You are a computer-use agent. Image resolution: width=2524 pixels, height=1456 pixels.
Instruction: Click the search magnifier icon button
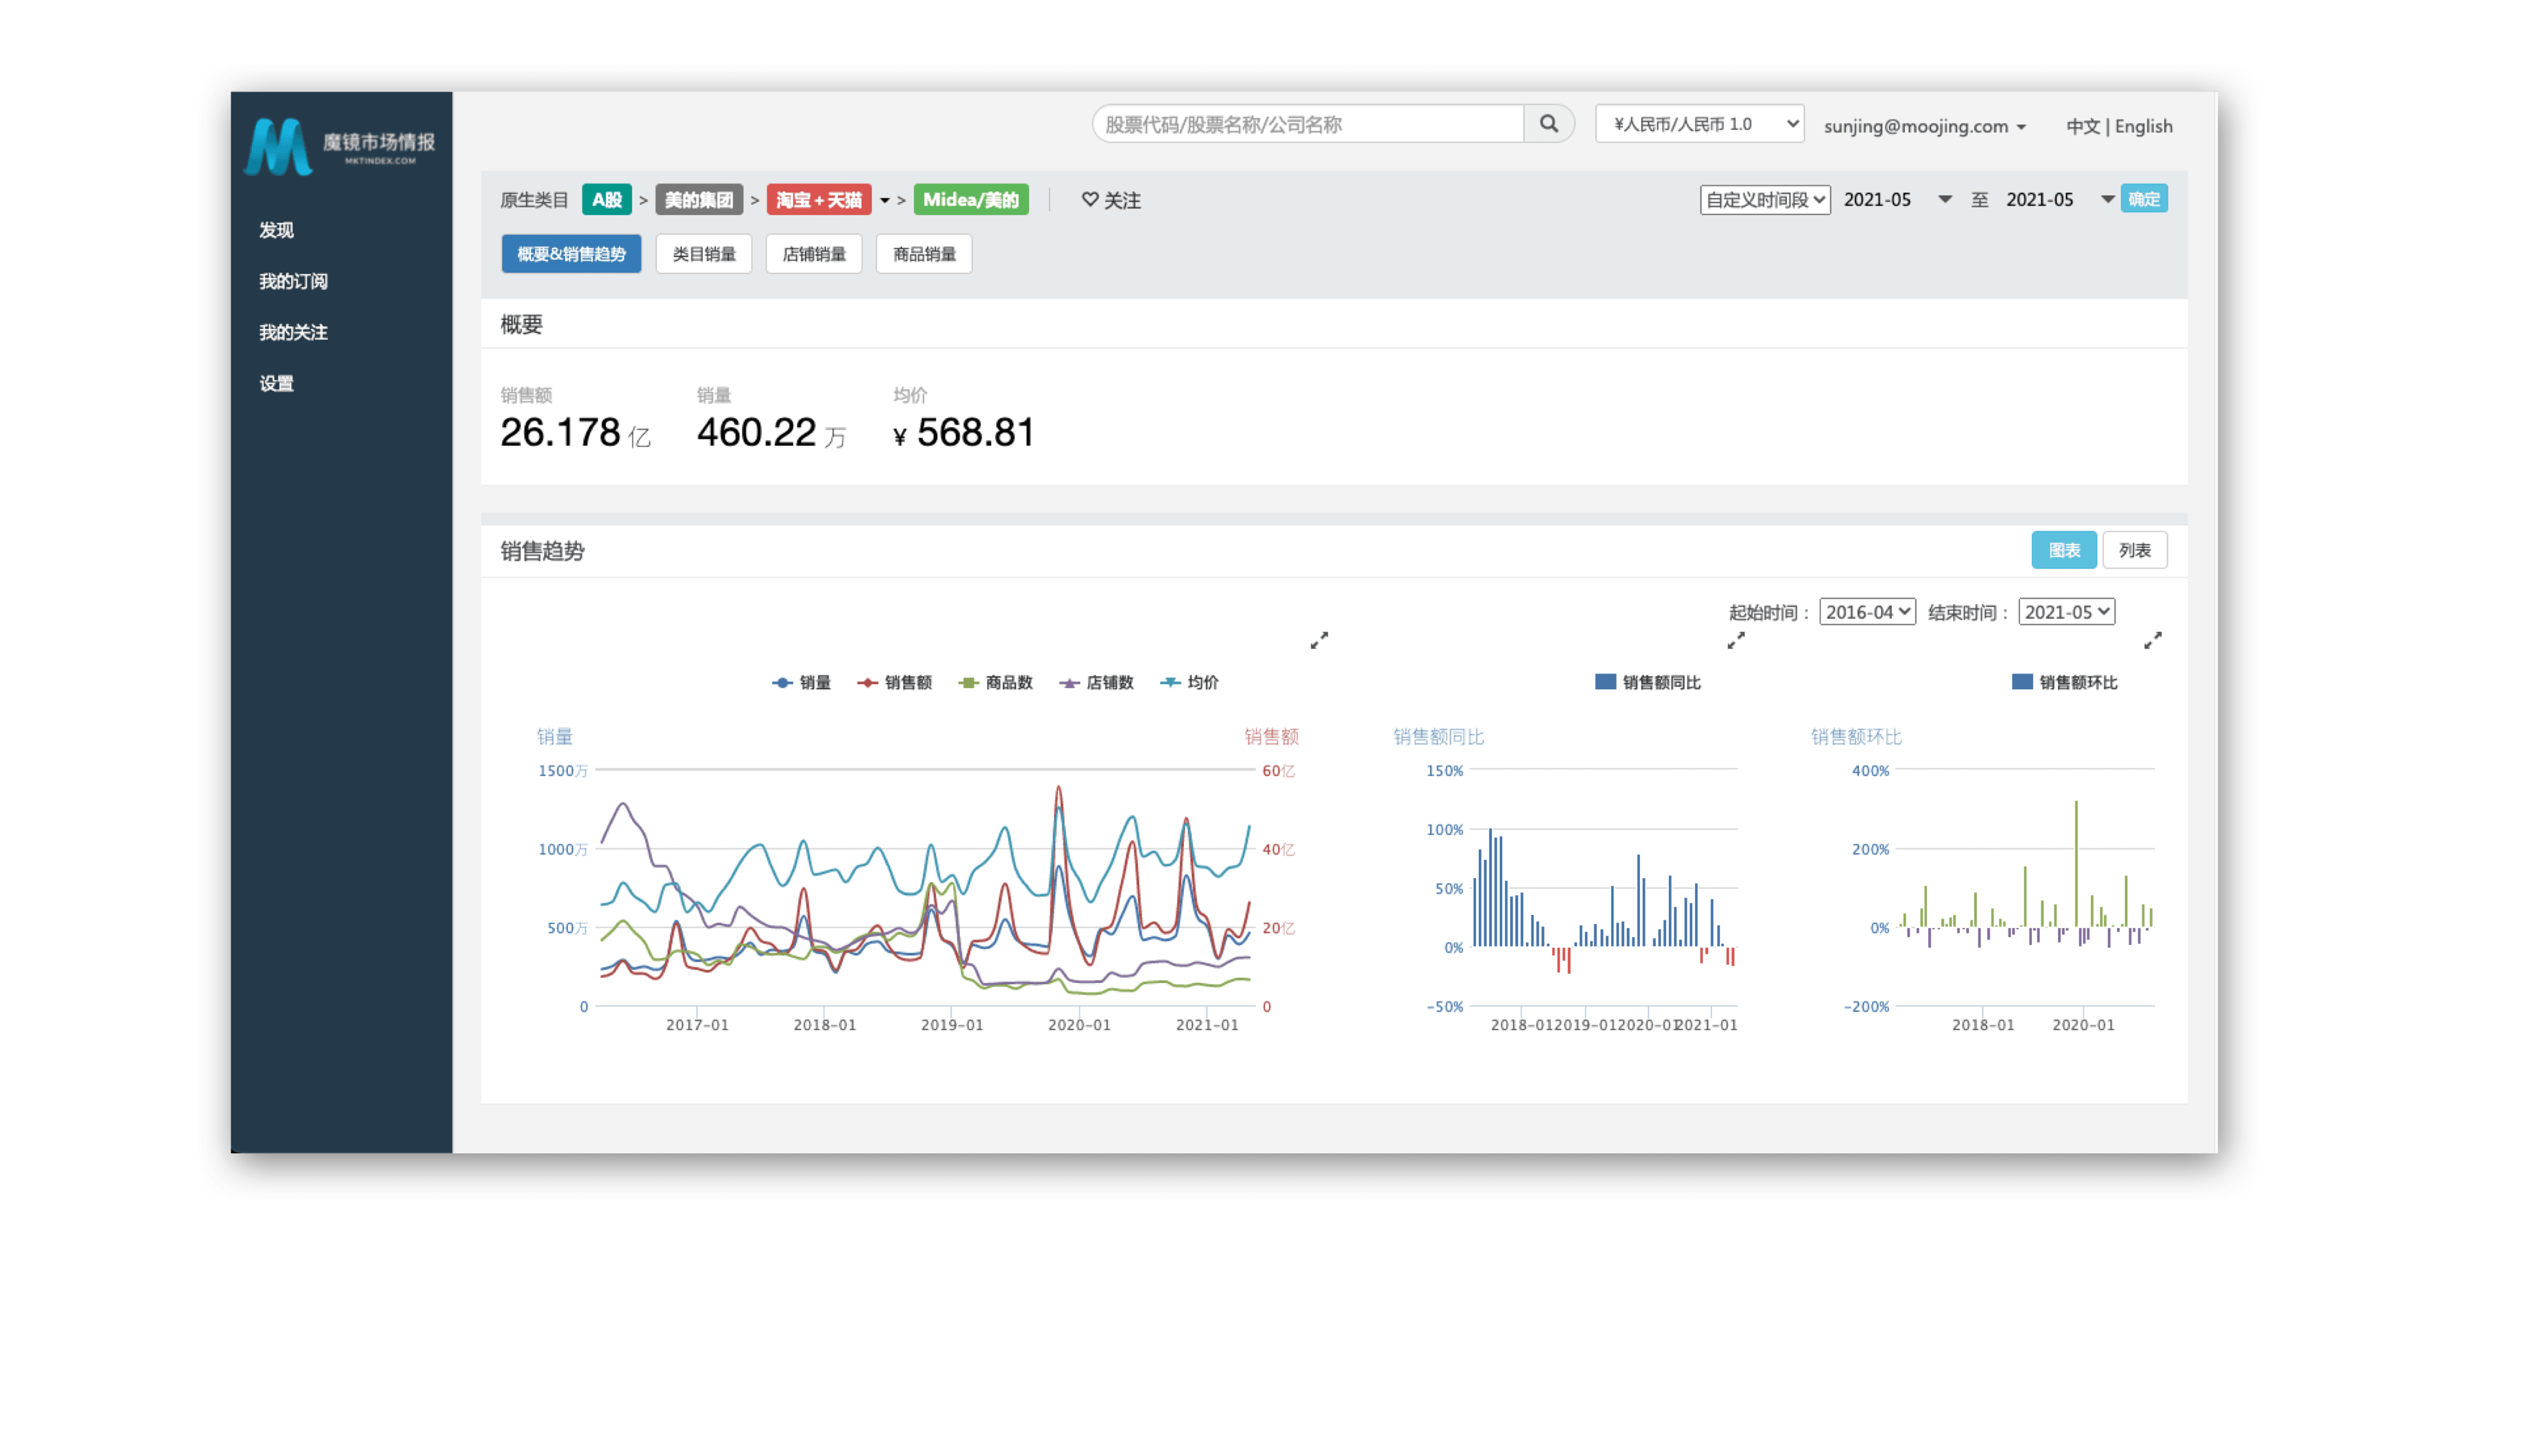coord(1548,124)
